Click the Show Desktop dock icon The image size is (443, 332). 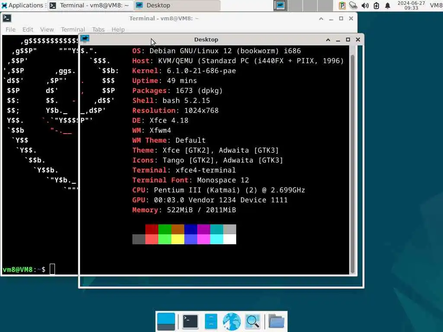166,321
